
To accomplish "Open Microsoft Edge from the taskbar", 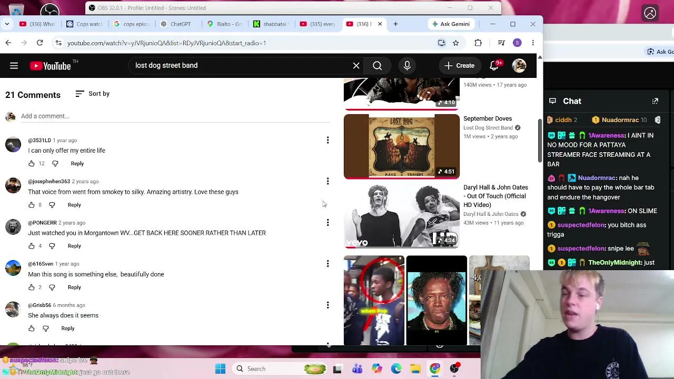I will (396, 369).
